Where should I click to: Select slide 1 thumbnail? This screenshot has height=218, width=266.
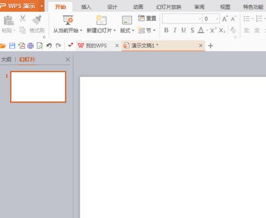pyautogui.click(x=38, y=87)
